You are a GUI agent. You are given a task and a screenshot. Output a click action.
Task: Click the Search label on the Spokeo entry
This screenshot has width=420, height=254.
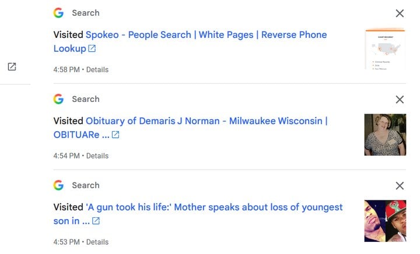coord(86,13)
